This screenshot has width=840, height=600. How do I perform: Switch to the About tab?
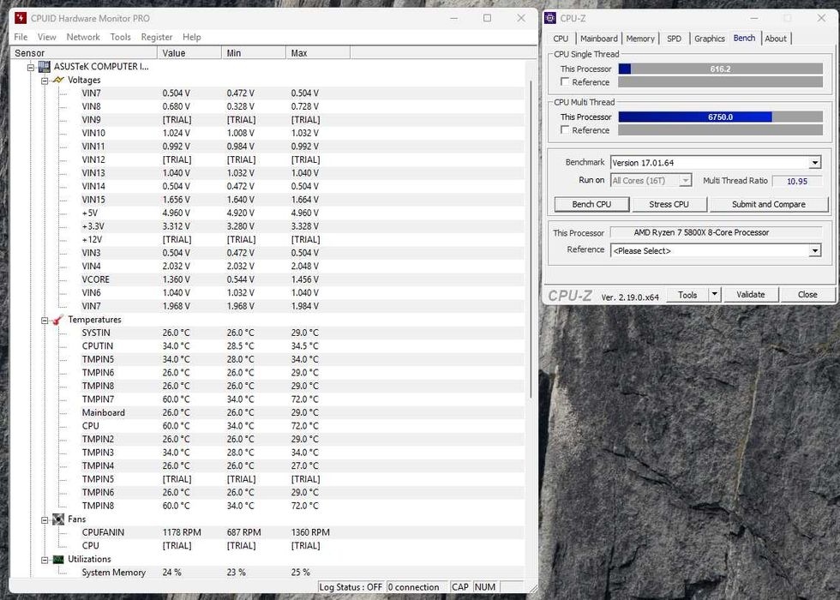(x=776, y=39)
